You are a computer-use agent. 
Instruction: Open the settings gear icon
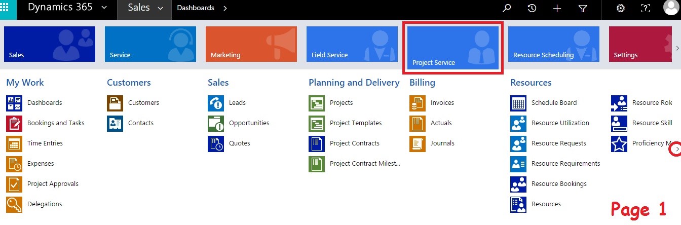pyautogui.click(x=620, y=8)
